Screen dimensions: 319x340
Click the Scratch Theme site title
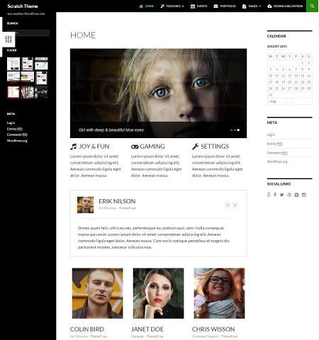point(23,6)
